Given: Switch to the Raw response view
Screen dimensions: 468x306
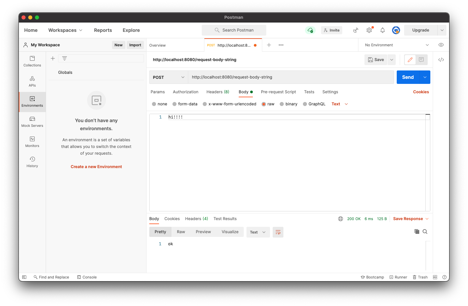Looking at the screenshot, I should tap(181, 232).
